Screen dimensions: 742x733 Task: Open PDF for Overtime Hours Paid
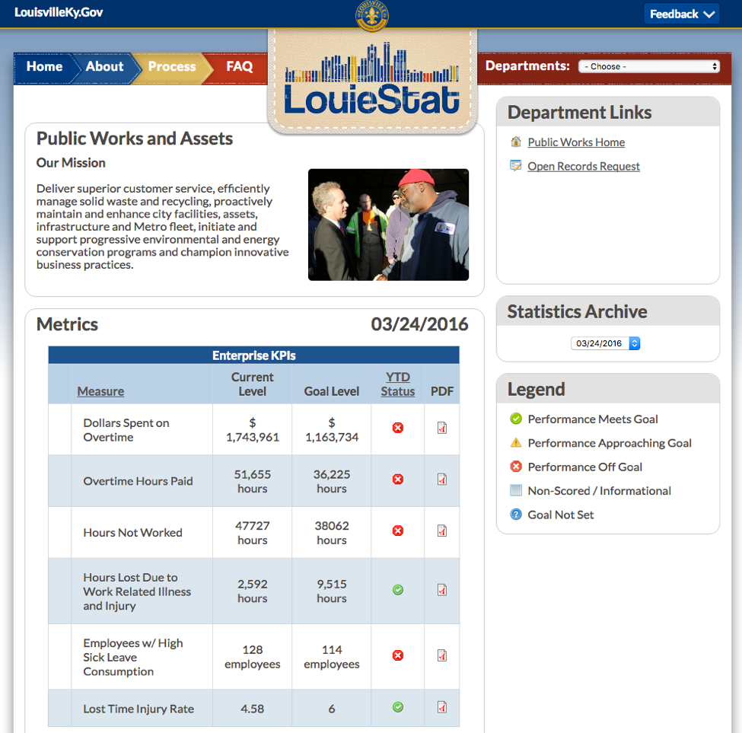coord(442,480)
